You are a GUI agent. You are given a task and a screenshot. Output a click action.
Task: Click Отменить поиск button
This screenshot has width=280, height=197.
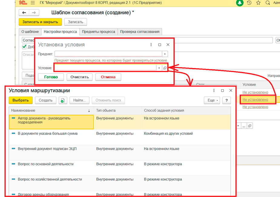coord(108,100)
